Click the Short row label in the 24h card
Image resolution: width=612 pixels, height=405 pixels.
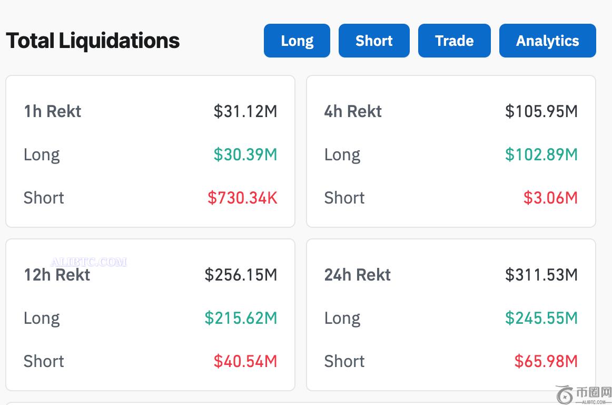[x=344, y=361]
